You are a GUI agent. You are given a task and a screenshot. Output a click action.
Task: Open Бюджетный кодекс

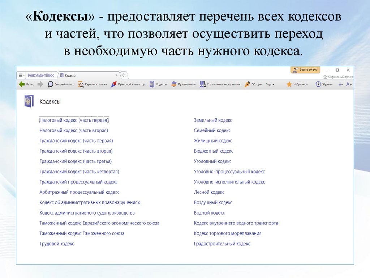[x=214, y=151]
